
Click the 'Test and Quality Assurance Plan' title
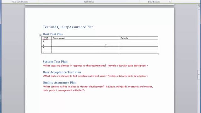pos(68,27)
